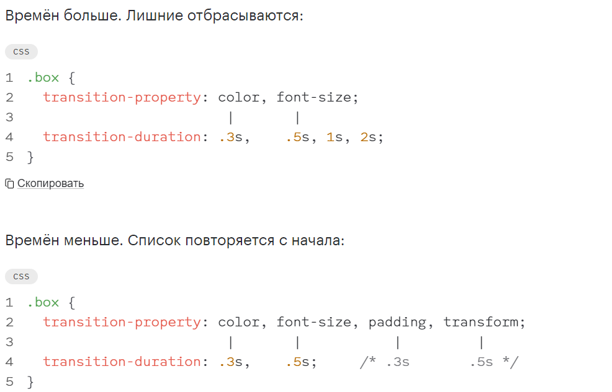Click the .box selector in the second code block
The width and height of the screenshot is (612, 392).
(x=43, y=302)
